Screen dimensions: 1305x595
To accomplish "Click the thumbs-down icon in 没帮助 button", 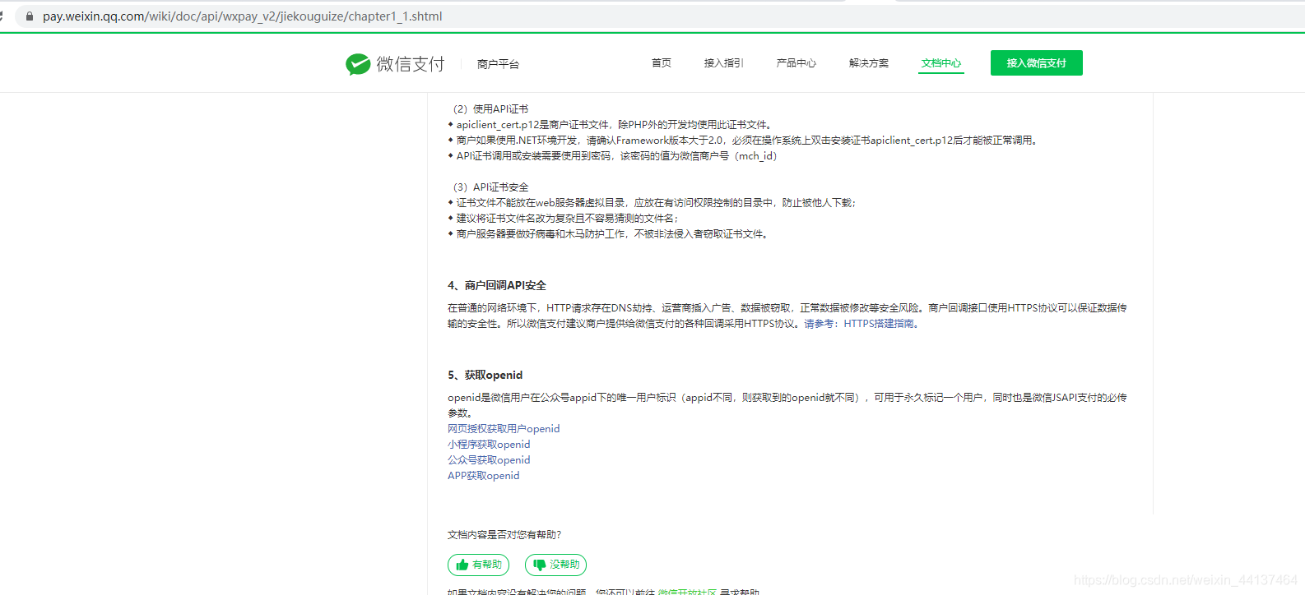I will point(540,565).
